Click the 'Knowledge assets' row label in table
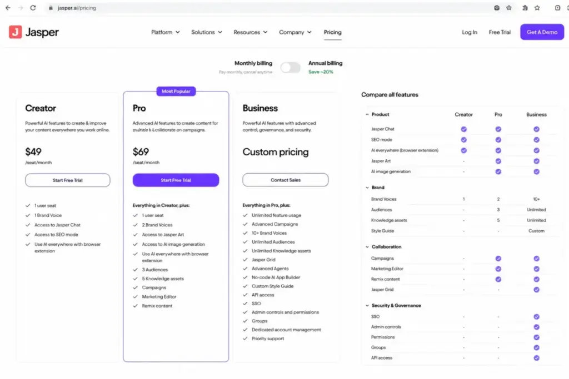Image resolution: width=569 pixels, height=379 pixels. point(388,220)
